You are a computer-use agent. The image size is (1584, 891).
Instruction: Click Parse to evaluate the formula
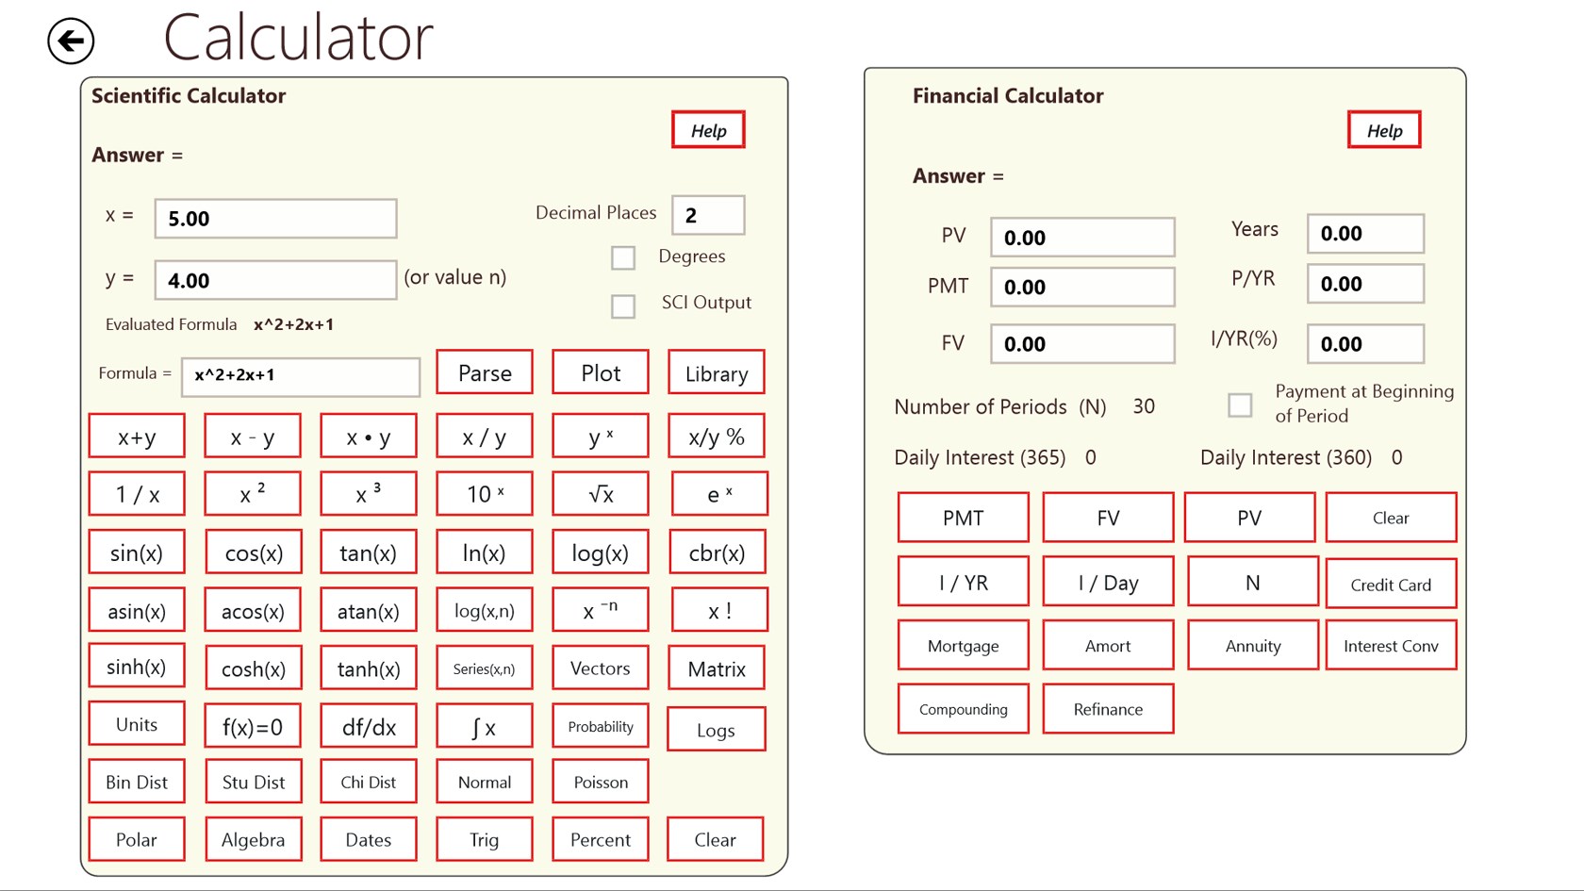pos(484,372)
